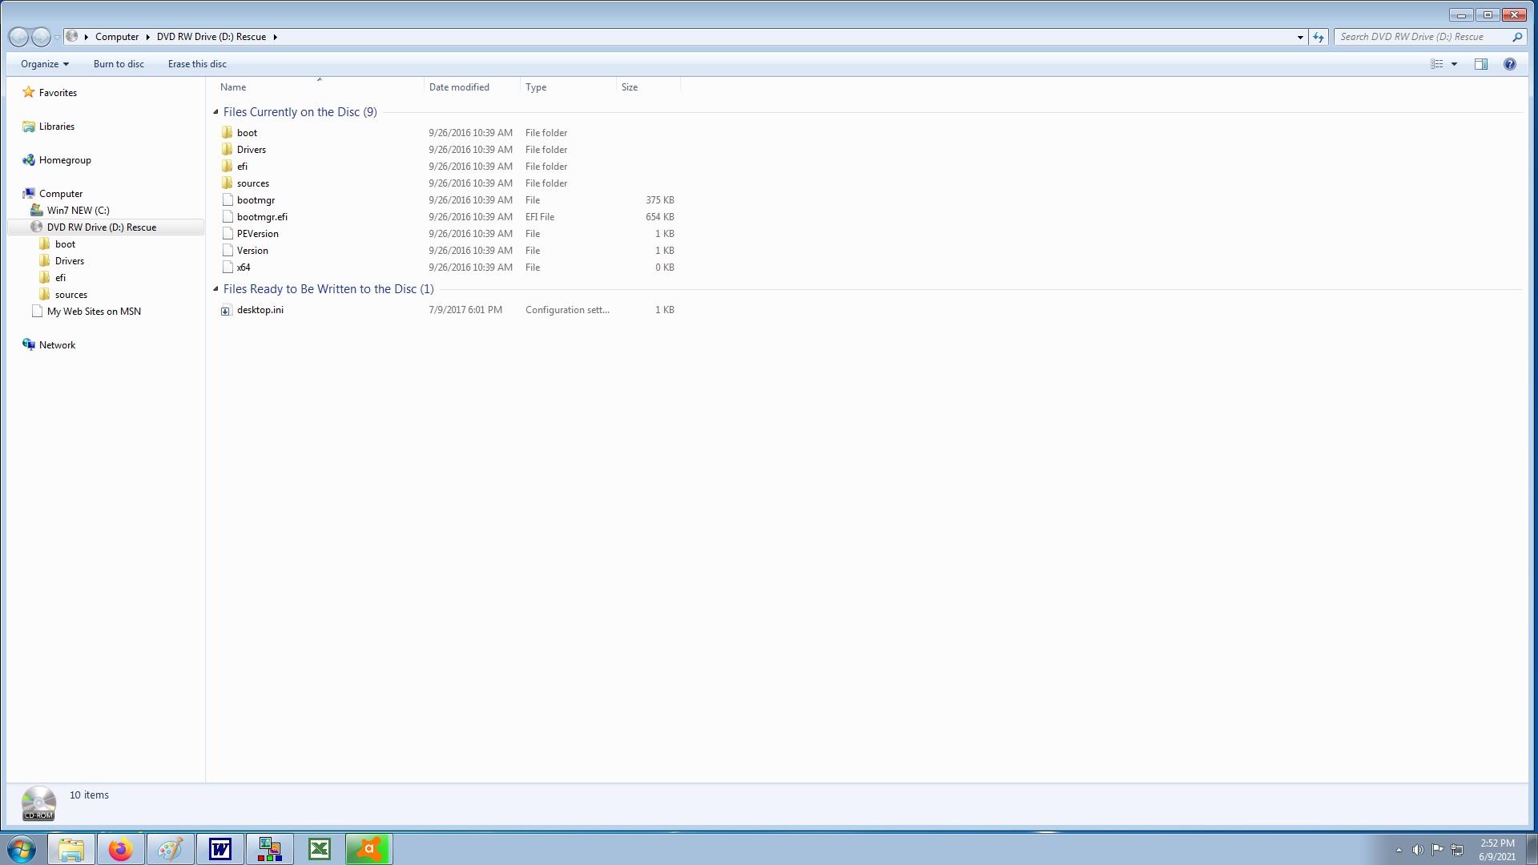The width and height of the screenshot is (1538, 865).
Task: Show the preview pane icon
Action: pos(1480,64)
